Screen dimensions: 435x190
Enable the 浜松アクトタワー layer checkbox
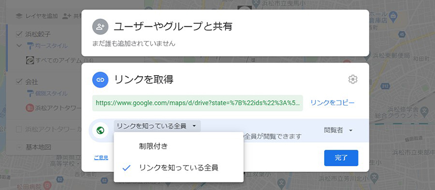click(x=19, y=129)
